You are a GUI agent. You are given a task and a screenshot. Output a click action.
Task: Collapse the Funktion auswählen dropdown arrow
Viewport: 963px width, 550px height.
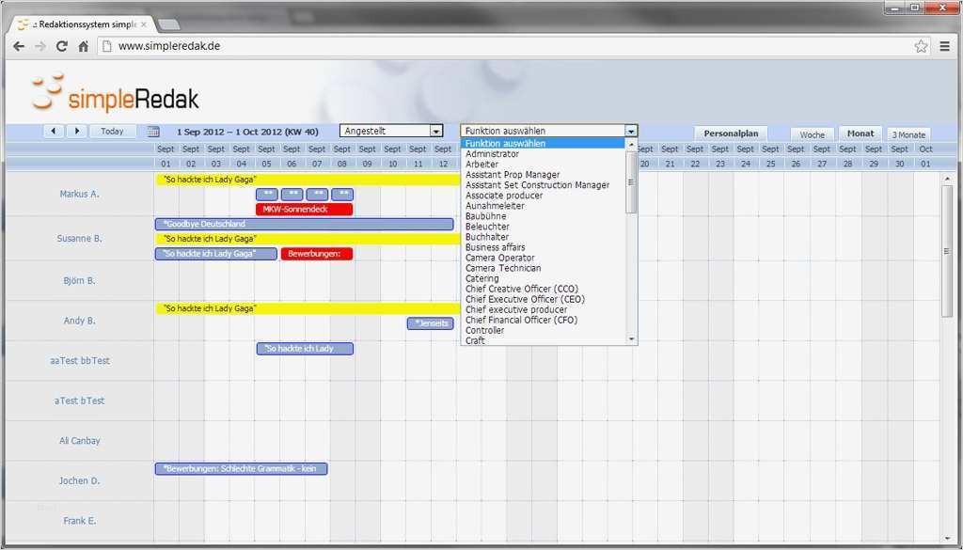631,131
